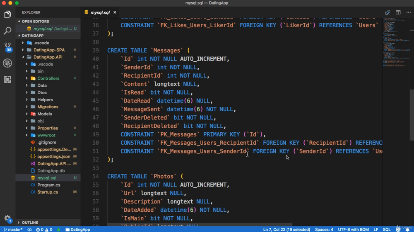Select mysql.sql in the file tree
The width and height of the screenshot is (414, 232).
(47, 178)
